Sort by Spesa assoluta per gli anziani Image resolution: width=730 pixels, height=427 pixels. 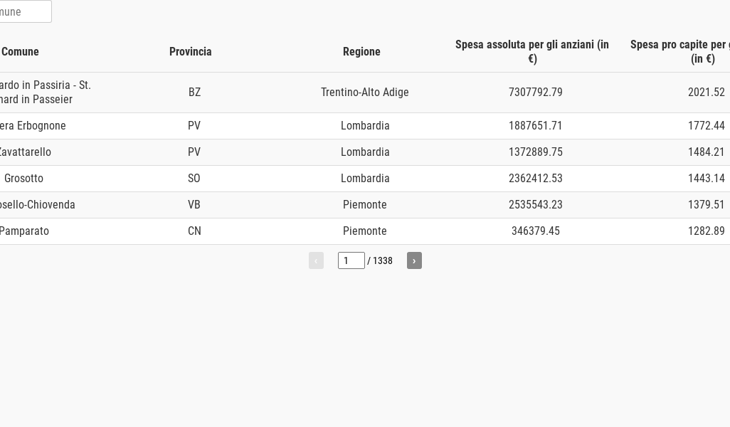click(x=531, y=51)
